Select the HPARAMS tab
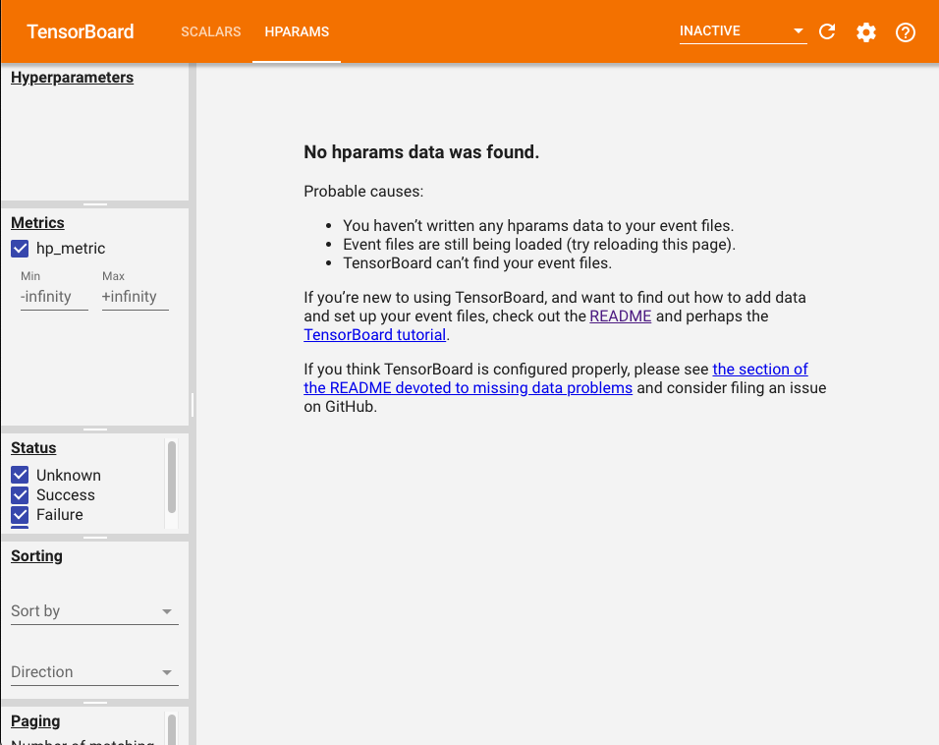This screenshot has height=745, width=939. click(x=297, y=31)
